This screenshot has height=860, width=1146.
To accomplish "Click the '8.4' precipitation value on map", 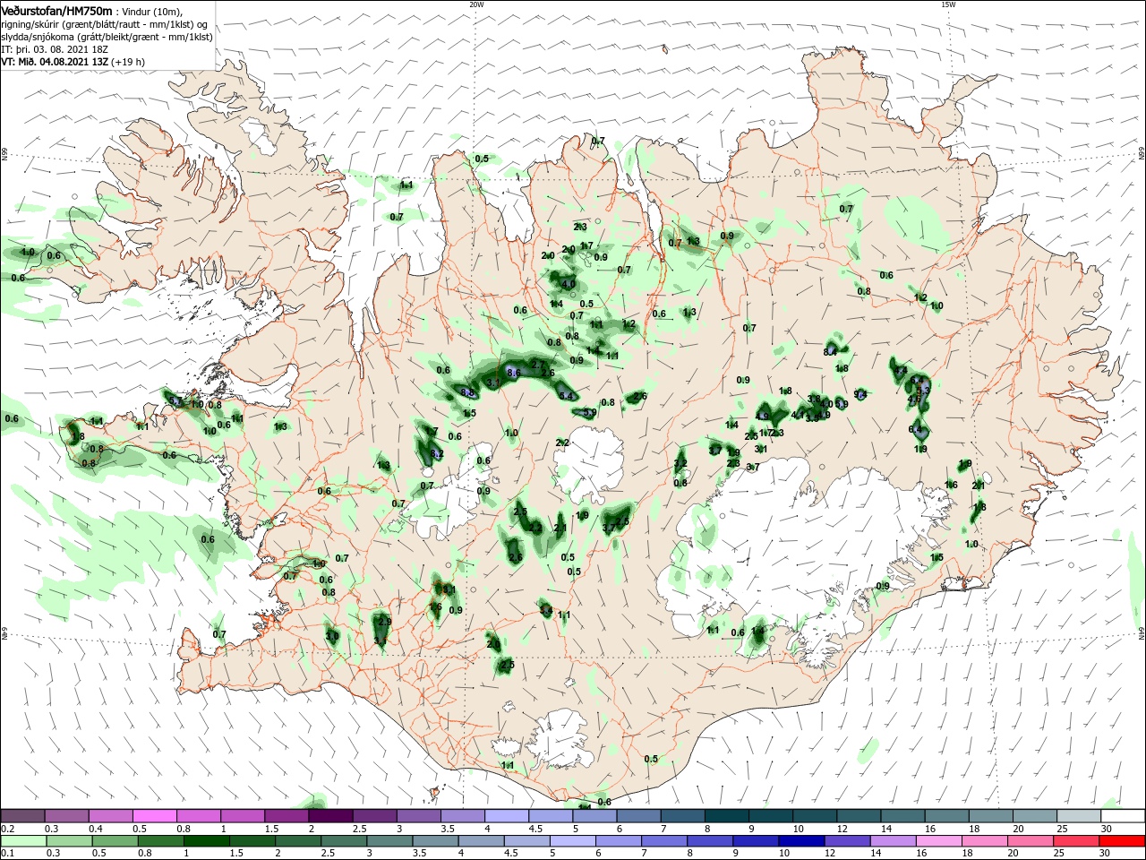I will [830, 352].
